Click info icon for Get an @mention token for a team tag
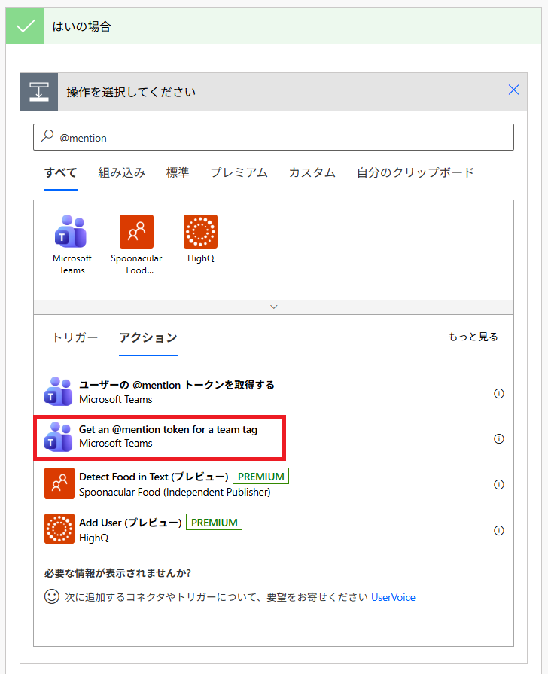 [x=498, y=439]
